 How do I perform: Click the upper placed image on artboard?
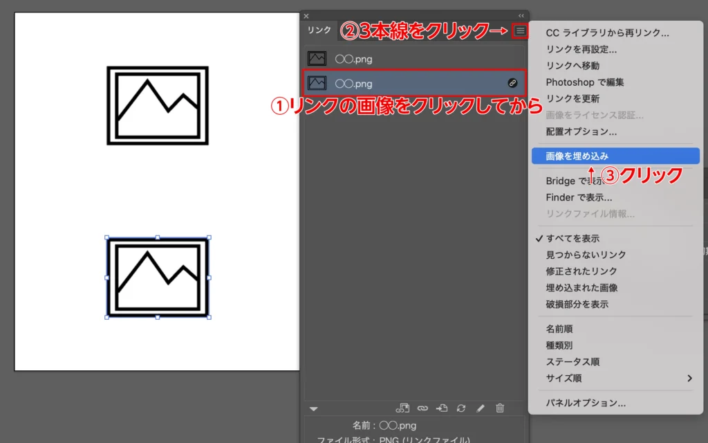click(x=158, y=105)
